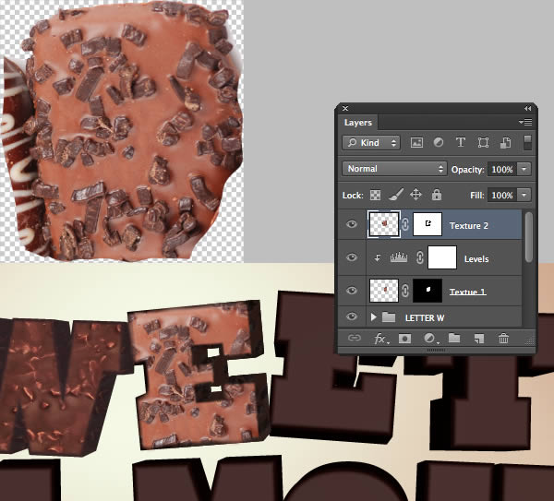
Task: Lock transparent pixels icon
Action: [375, 195]
